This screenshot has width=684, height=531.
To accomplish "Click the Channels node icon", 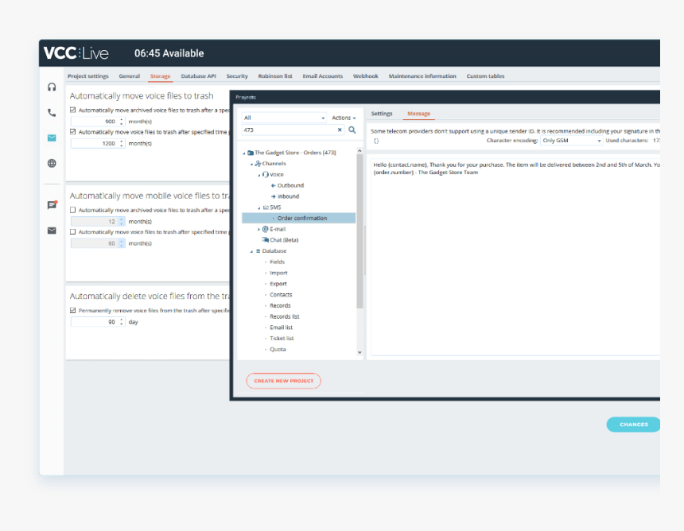I will (258, 164).
